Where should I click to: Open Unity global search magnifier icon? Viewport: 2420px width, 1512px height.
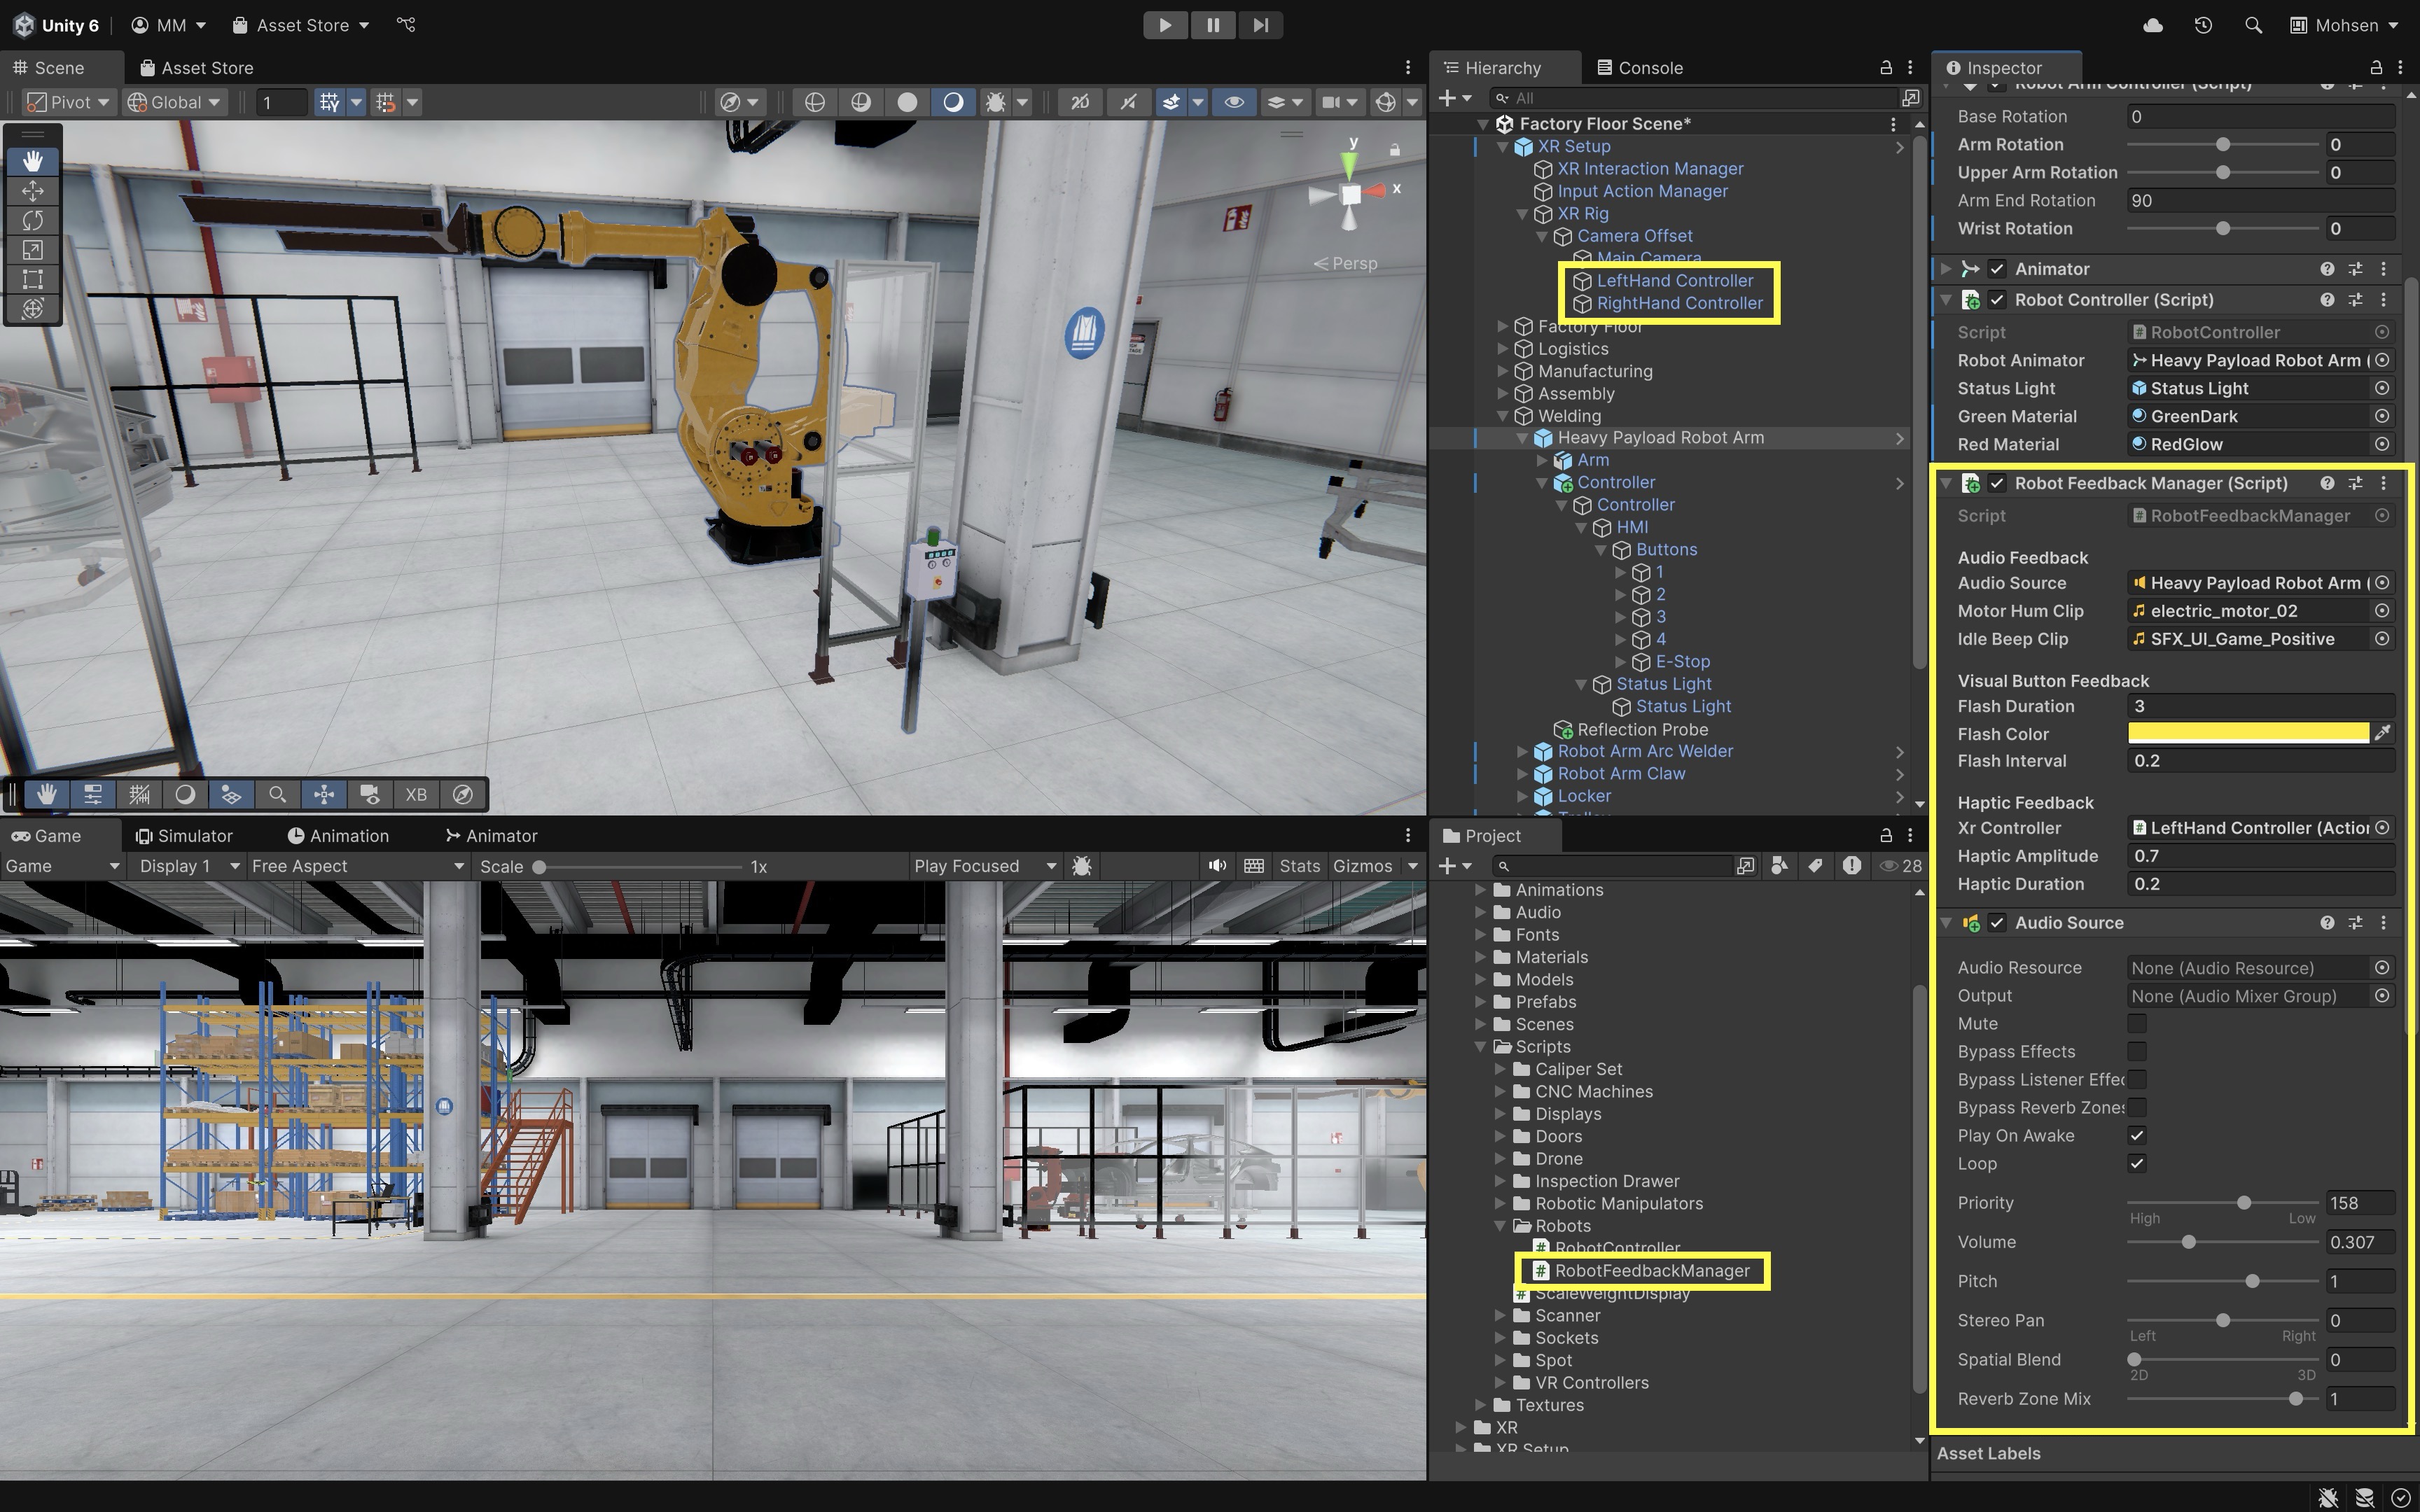click(x=2253, y=25)
